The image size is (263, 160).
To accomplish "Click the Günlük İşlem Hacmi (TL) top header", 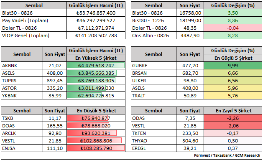I will pos(96,5).
